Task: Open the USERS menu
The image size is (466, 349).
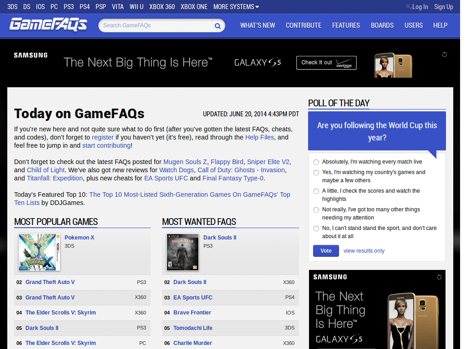Action: click(x=413, y=25)
